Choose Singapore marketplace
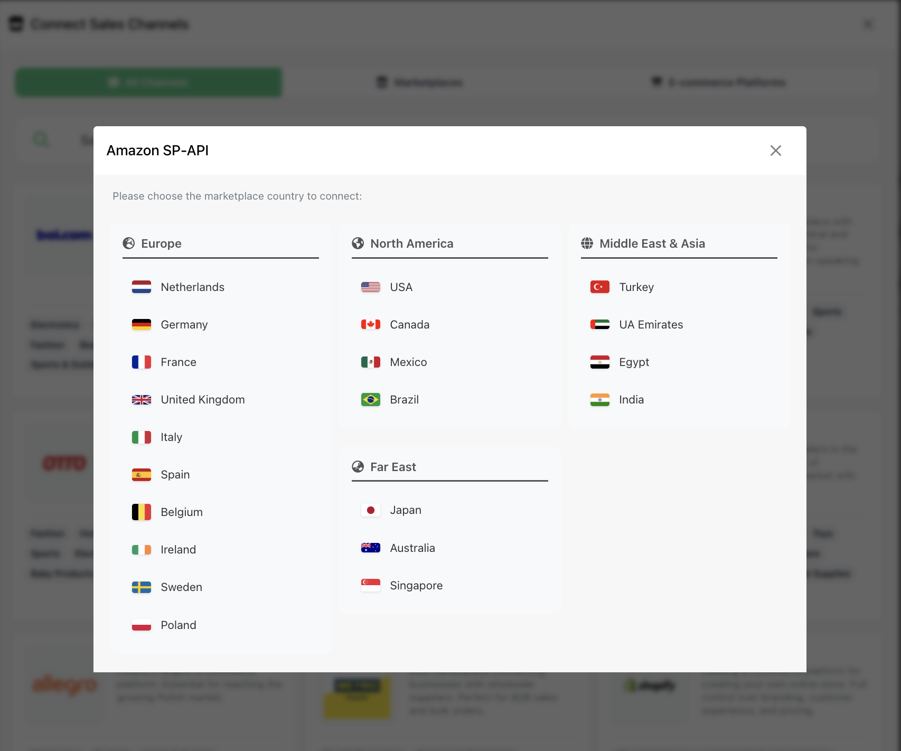The height and width of the screenshot is (751, 901). tap(416, 586)
